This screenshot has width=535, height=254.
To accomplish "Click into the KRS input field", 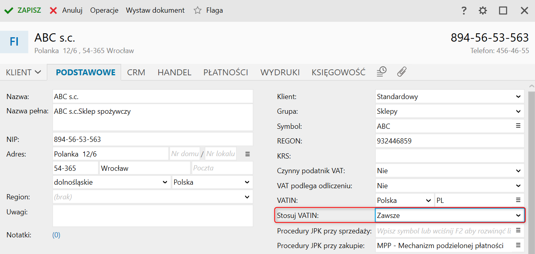I will click(x=449, y=156).
